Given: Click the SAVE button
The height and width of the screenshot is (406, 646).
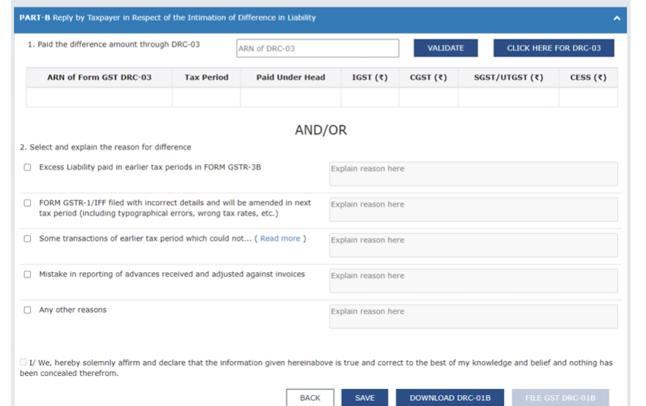Looking at the screenshot, I should (365, 398).
